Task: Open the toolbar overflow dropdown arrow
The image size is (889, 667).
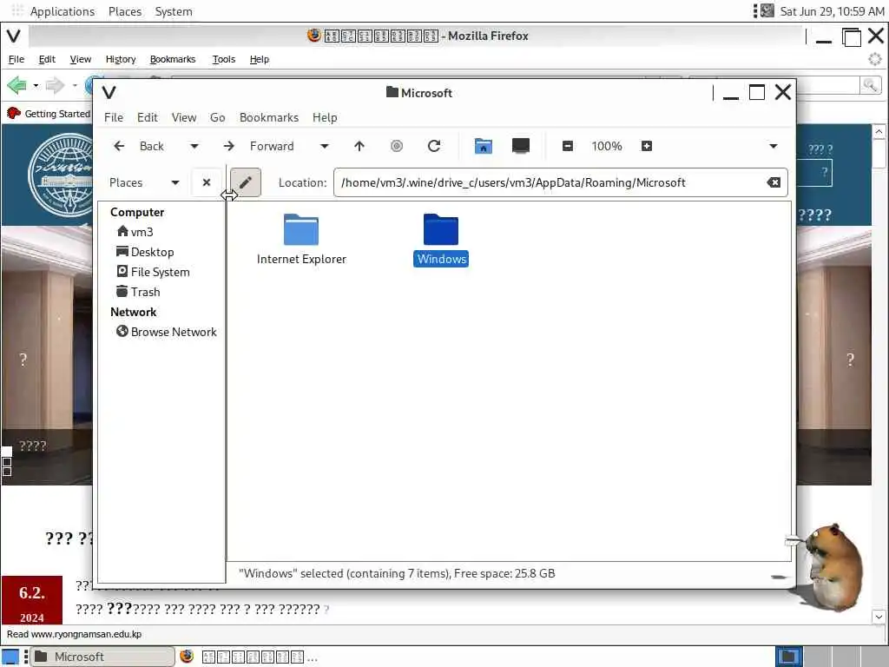Action: pyautogui.click(x=774, y=146)
